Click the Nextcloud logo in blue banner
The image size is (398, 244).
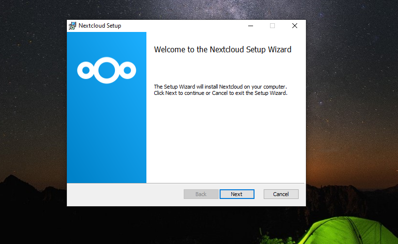click(107, 70)
